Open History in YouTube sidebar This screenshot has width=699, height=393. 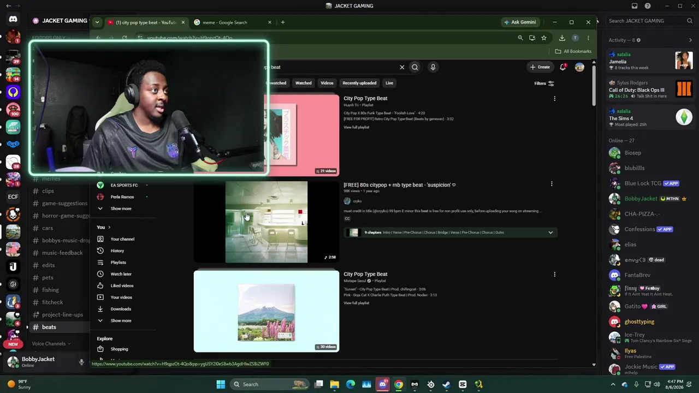click(117, 251)
